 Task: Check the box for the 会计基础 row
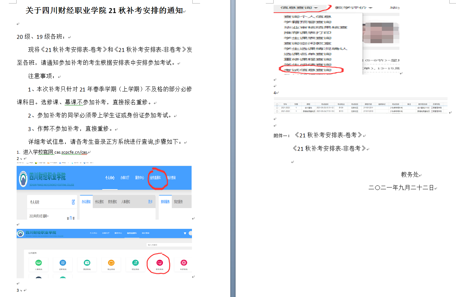pyautogui.click(x=277, y=107)
